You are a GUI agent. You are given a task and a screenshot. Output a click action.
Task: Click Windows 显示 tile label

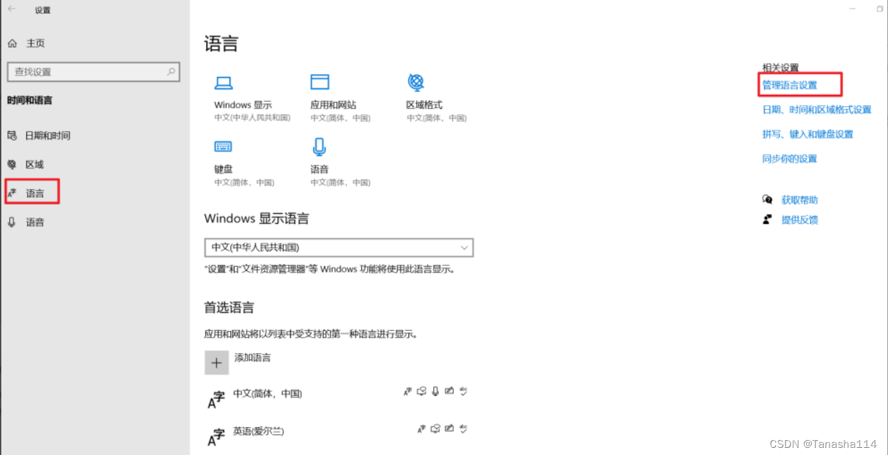243,105
